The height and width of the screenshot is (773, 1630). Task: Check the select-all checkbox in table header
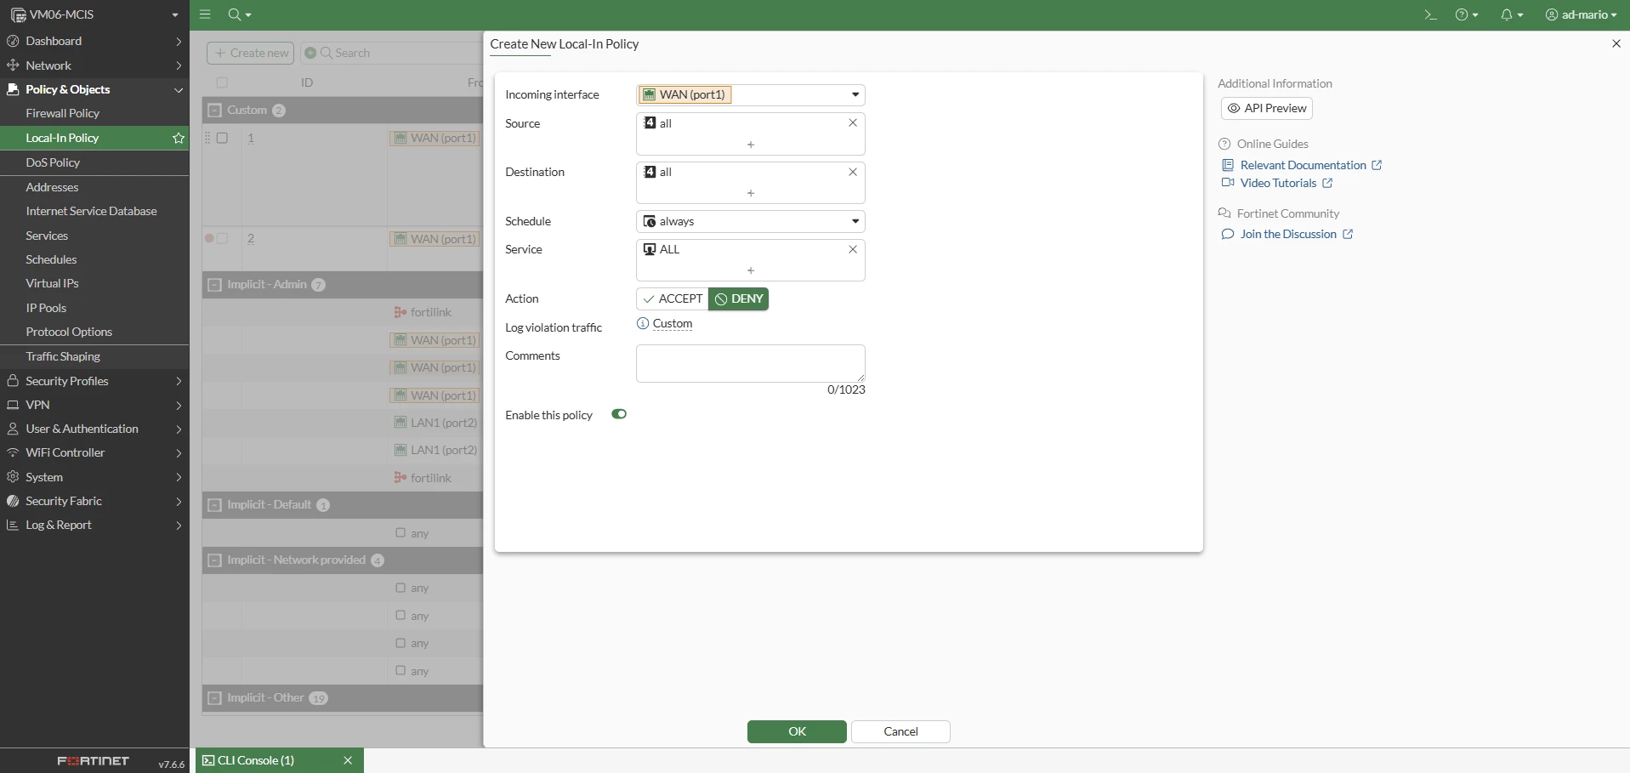[222, 82]
